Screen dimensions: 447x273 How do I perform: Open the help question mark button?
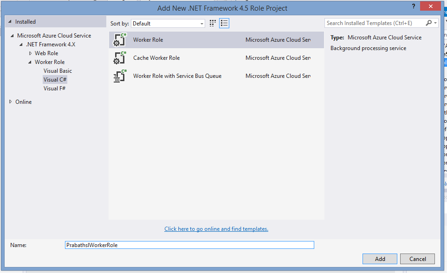click(414, 6)
